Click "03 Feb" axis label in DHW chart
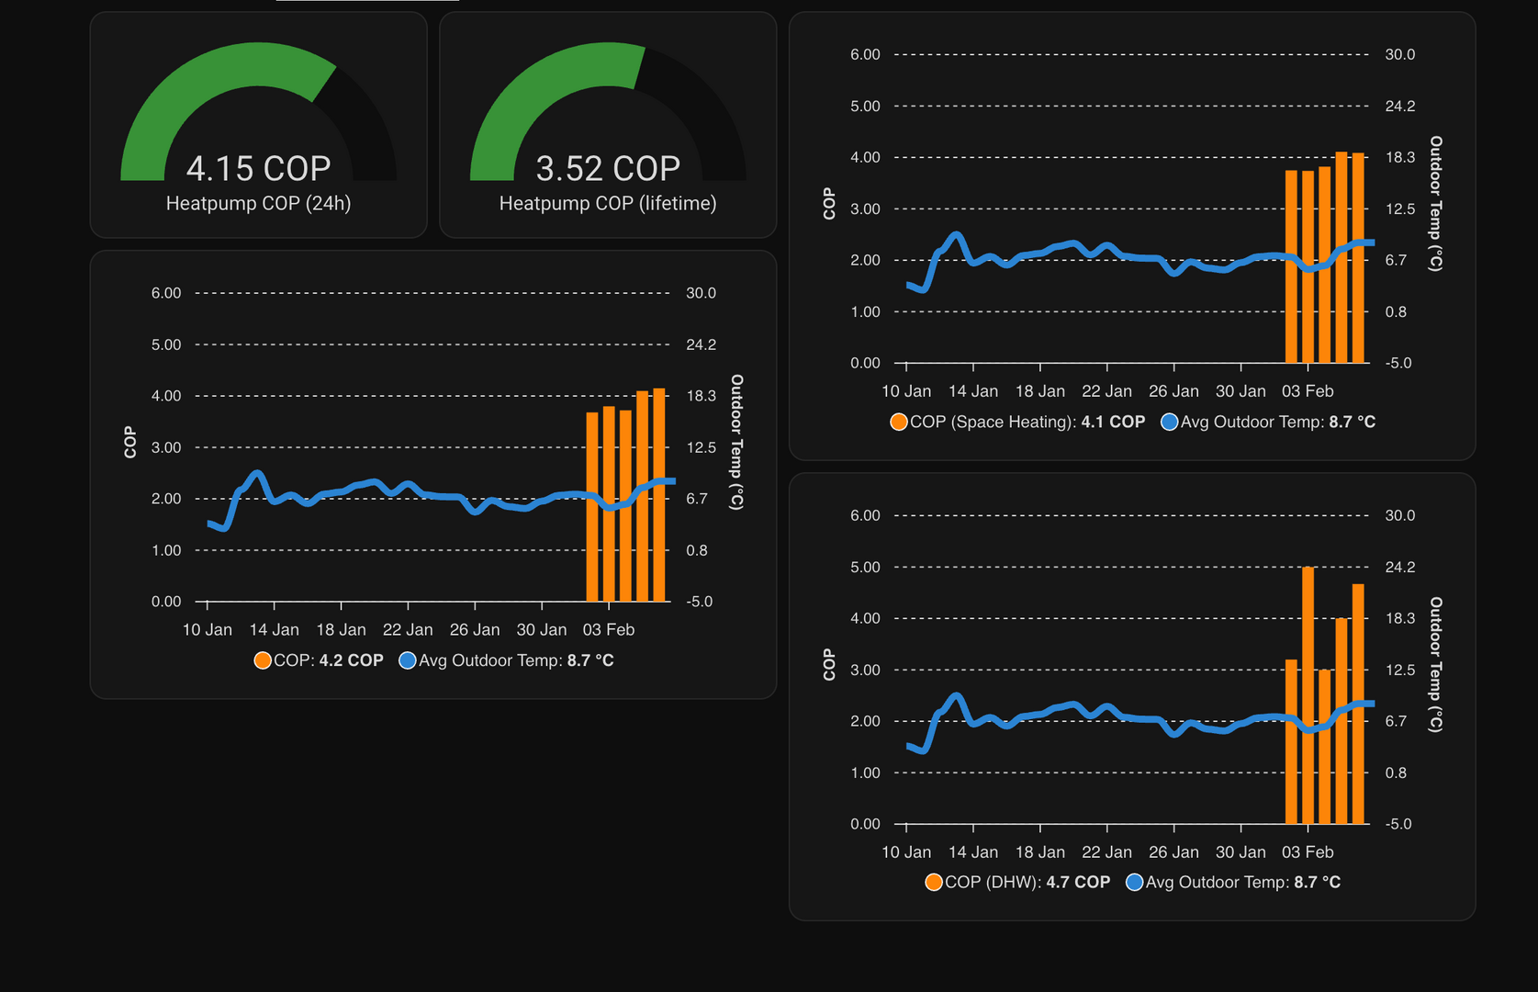Image resolution: width=1538 pixels, height=992 pixels. click(1308, 851)
